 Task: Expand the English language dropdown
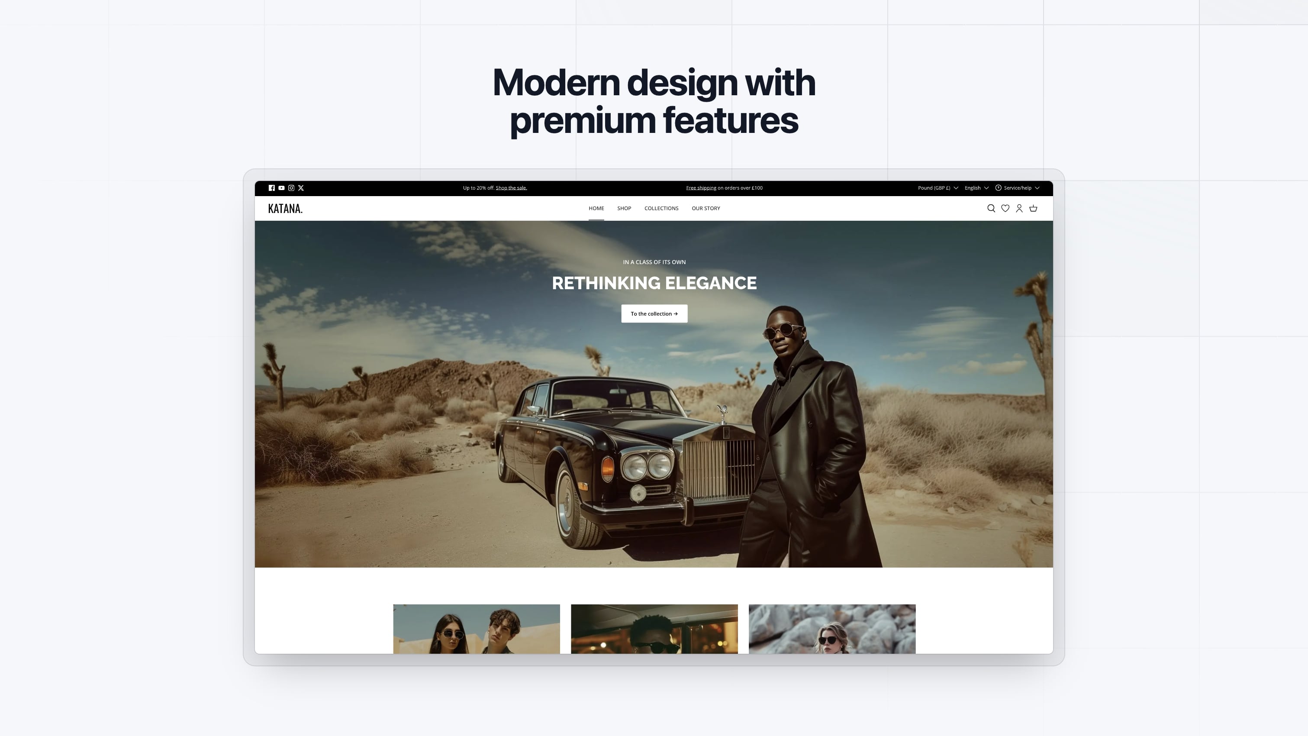point(976,188)
